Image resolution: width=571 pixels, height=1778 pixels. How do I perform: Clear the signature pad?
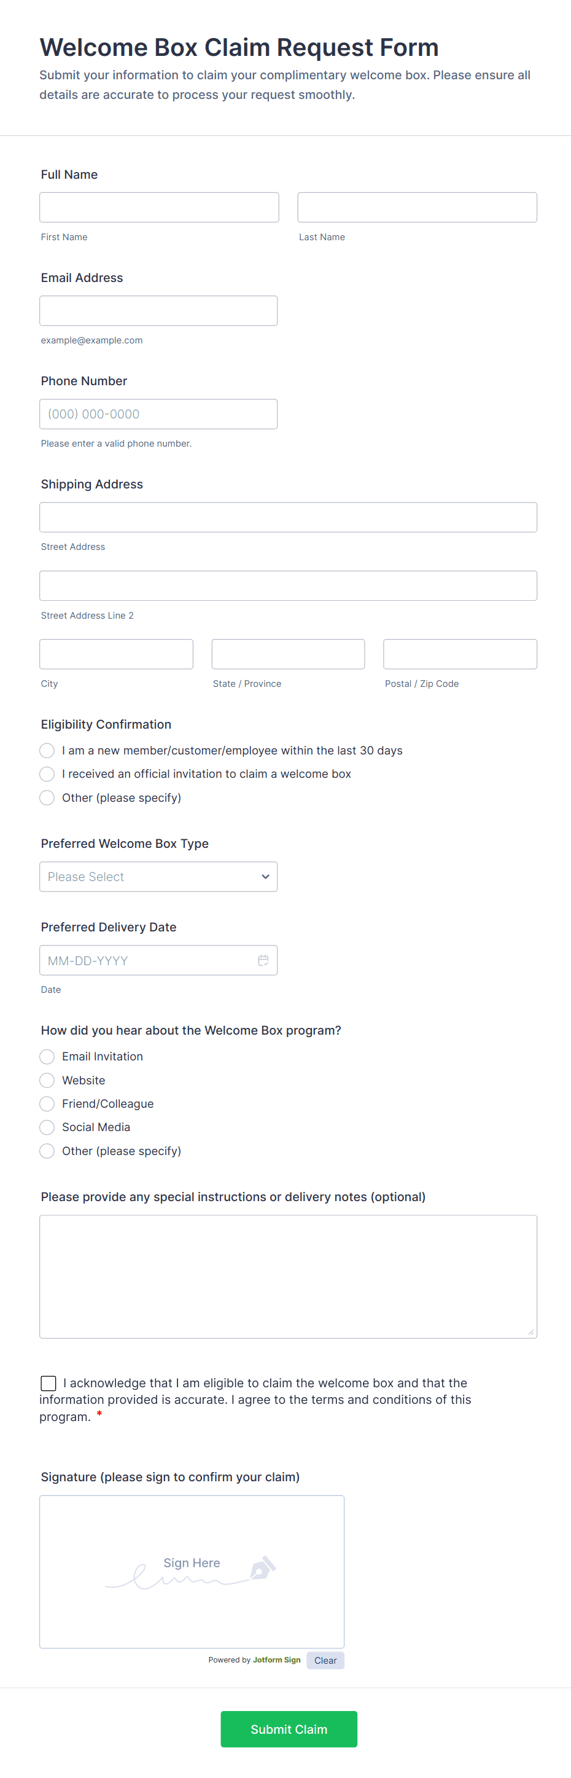click(x=325, y=1660)
